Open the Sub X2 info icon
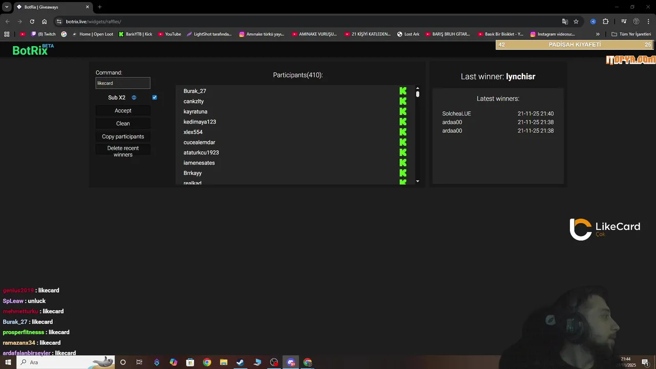 134,97
